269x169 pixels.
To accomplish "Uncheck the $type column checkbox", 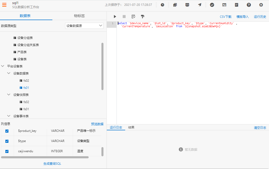I will 7,141.
